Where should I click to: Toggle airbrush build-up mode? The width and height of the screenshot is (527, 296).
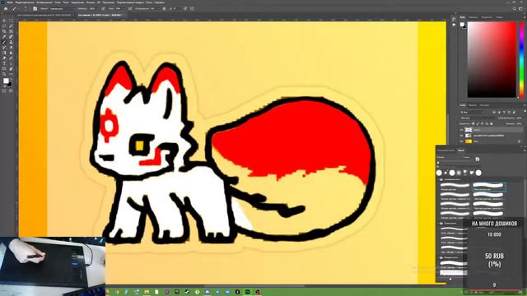pos(130,9)
